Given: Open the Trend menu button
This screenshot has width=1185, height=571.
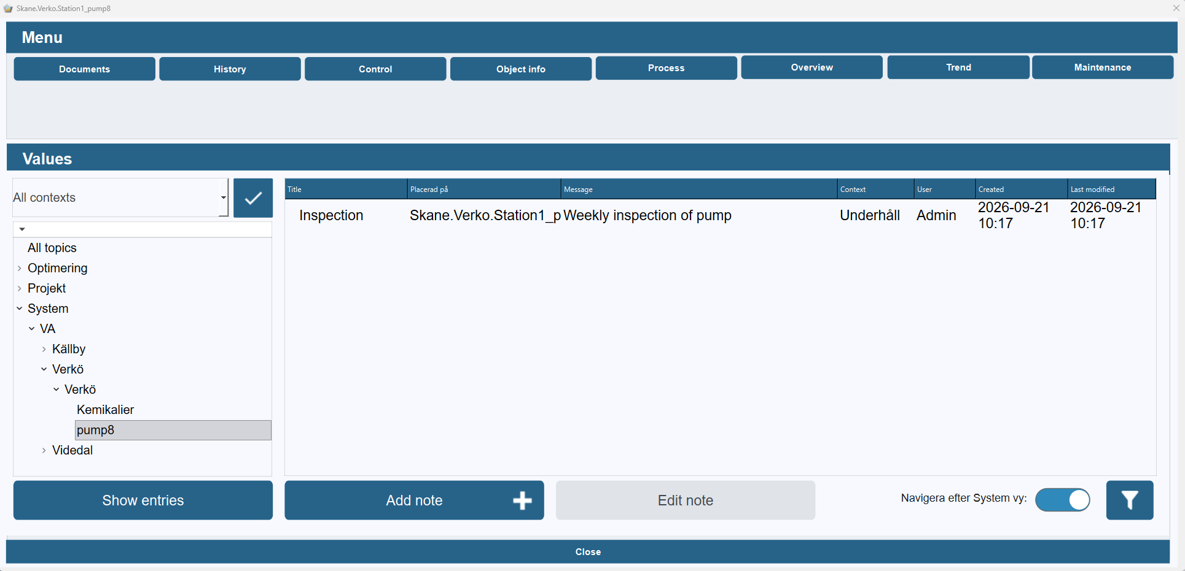Looking at the screenshot, I should pos(958,67).
